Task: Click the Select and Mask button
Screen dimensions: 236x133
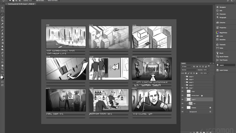Action: pyautogui.click(x=53, y=1)
